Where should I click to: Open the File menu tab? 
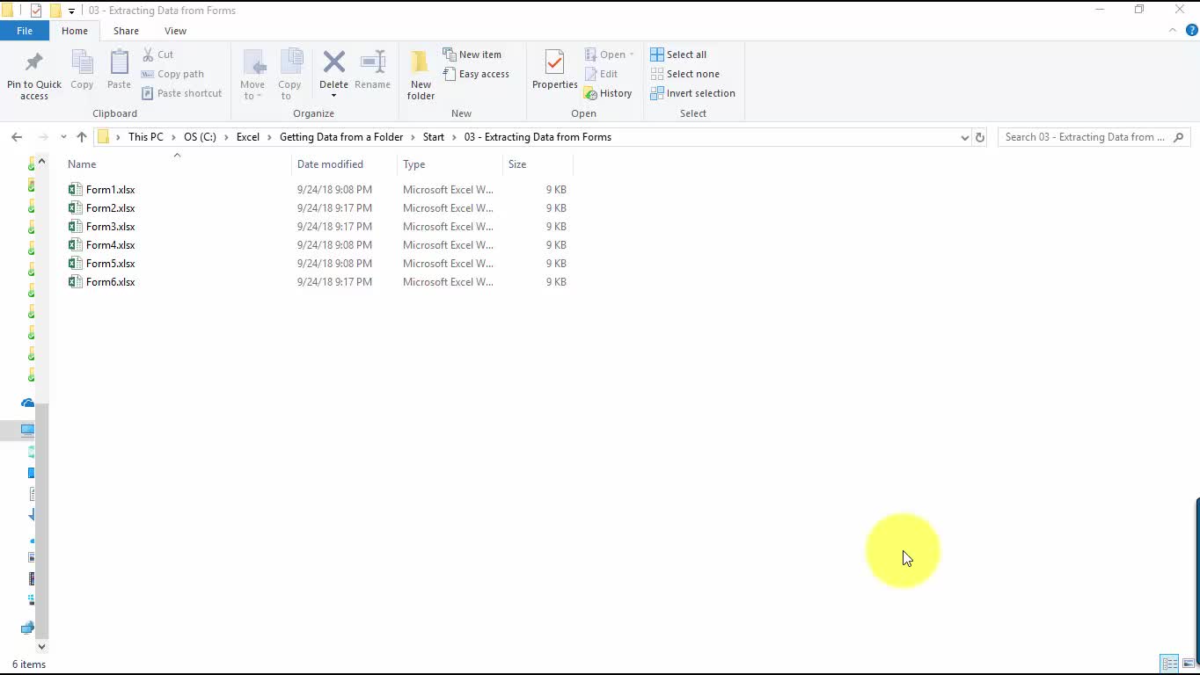[x=25, y=31]
